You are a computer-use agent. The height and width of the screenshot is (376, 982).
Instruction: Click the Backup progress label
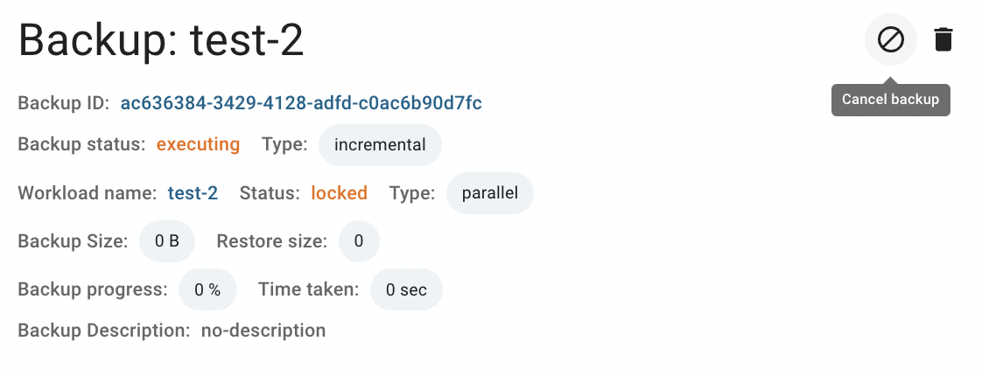[93, 289]
